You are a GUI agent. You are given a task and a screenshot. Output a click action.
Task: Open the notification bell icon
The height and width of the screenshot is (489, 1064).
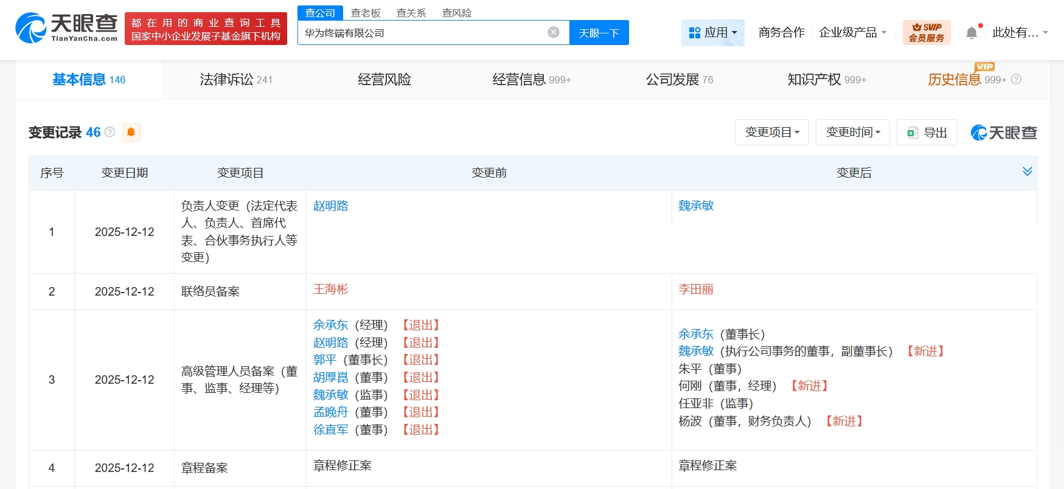pos(972,33)
